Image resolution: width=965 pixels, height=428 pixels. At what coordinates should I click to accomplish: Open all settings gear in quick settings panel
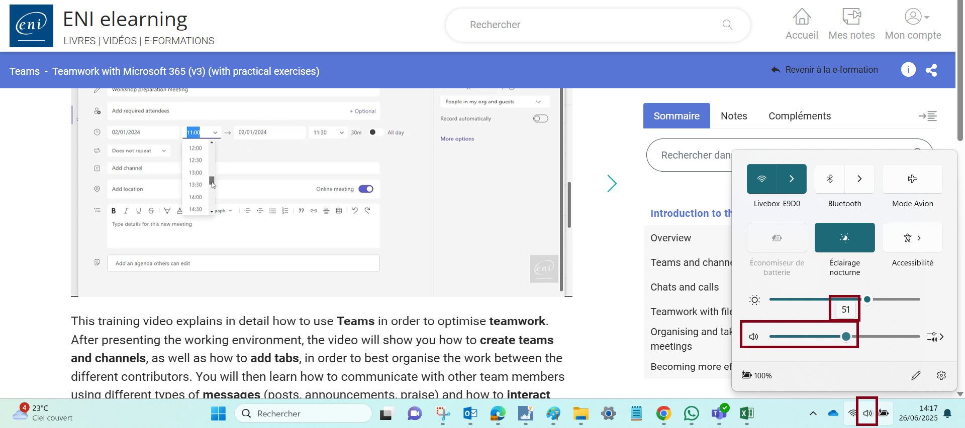941,375
